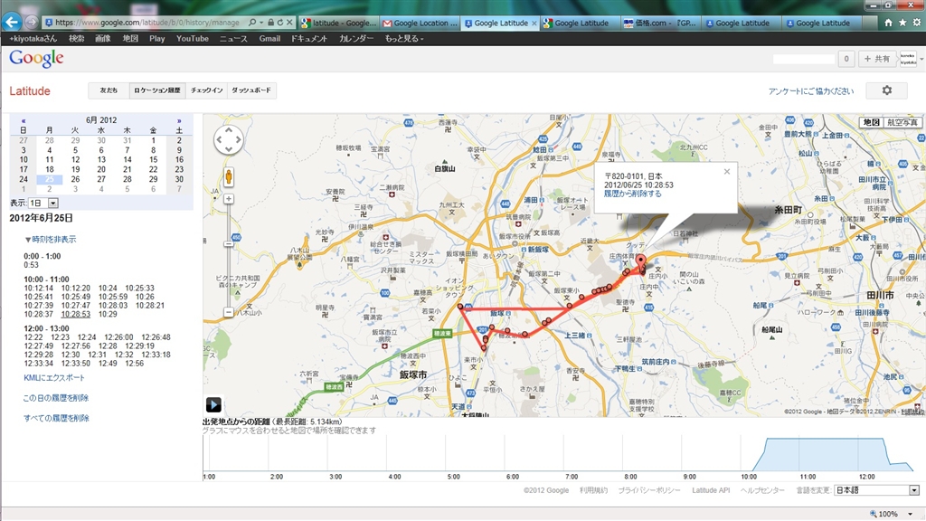This screenshot has width=926, height=521.
Task: Open カレンダー from the Google bar
Action: [x=356, y=38]
